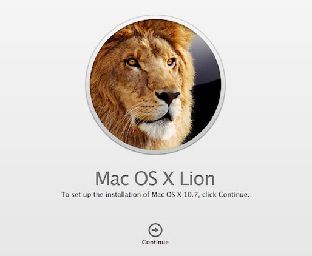Click the lion's long white whiskers
This screenshot has width=312, height=256.
[x=127, y=121]
